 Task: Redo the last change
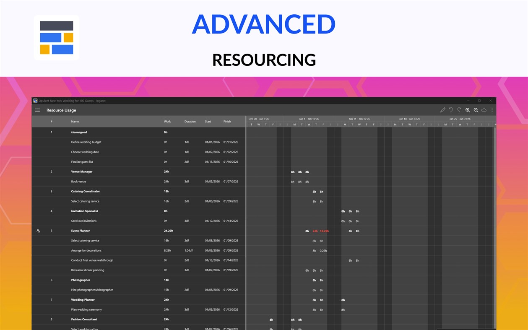459,110
